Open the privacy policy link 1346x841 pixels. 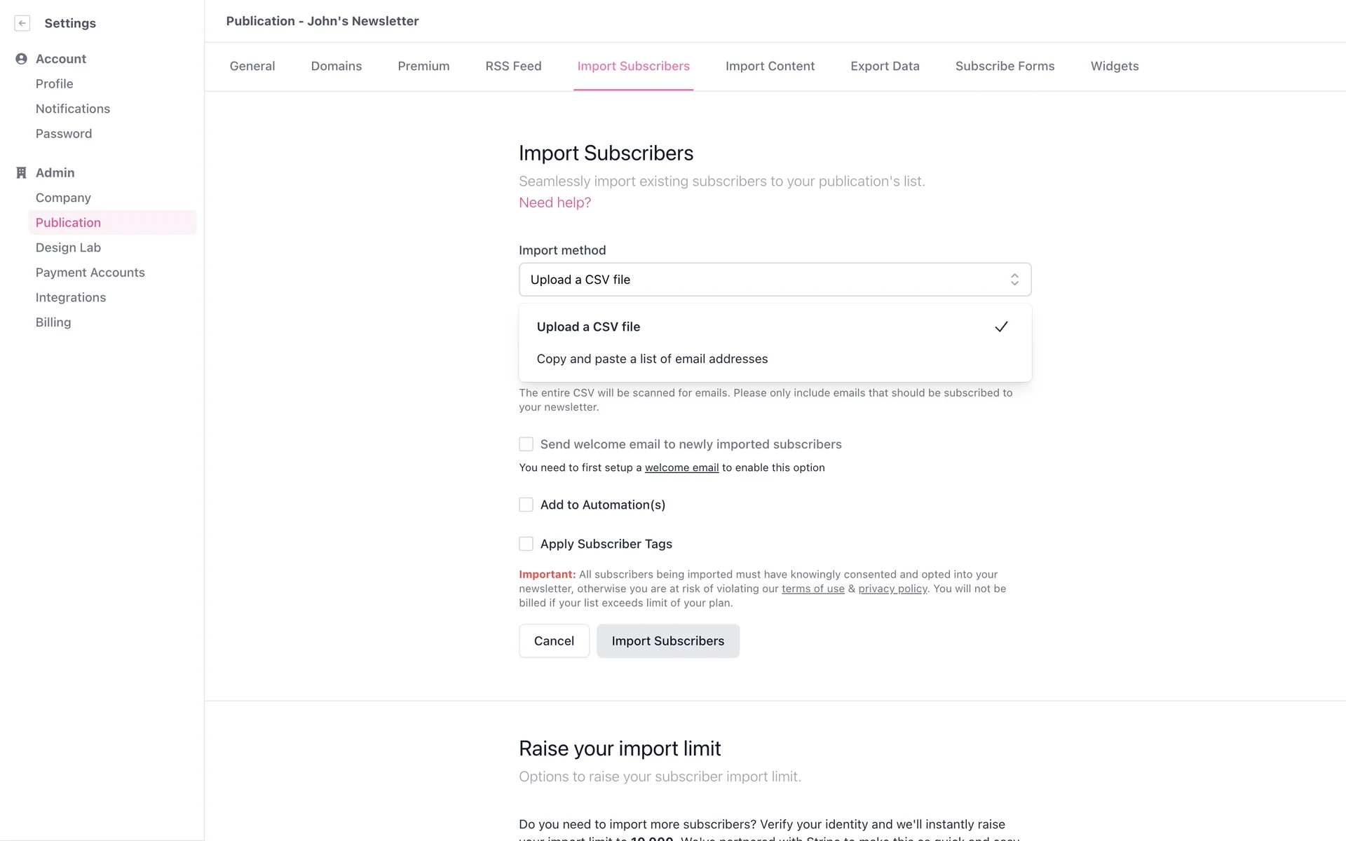(x=892, y=589)
